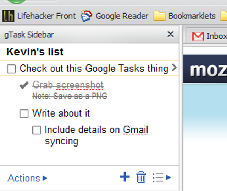Viewport: 227px width, 191px height.
Task: Click the 'Write about it' task text
Action: [61, 113]
